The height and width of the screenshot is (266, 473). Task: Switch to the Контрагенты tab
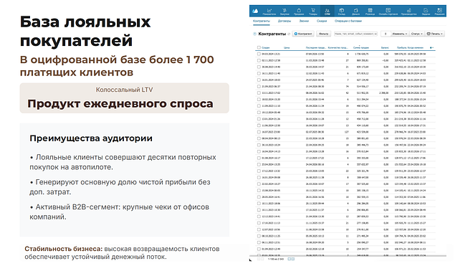coord(262,21)
